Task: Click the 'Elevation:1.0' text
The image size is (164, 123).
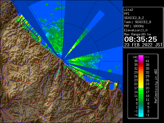Action: point(136,30)
